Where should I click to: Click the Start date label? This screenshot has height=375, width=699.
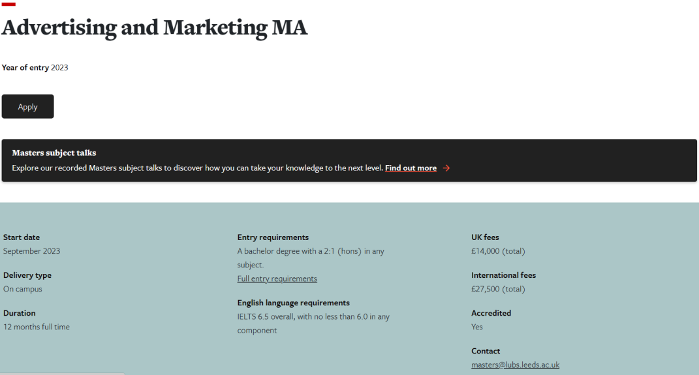click(22, 237)
